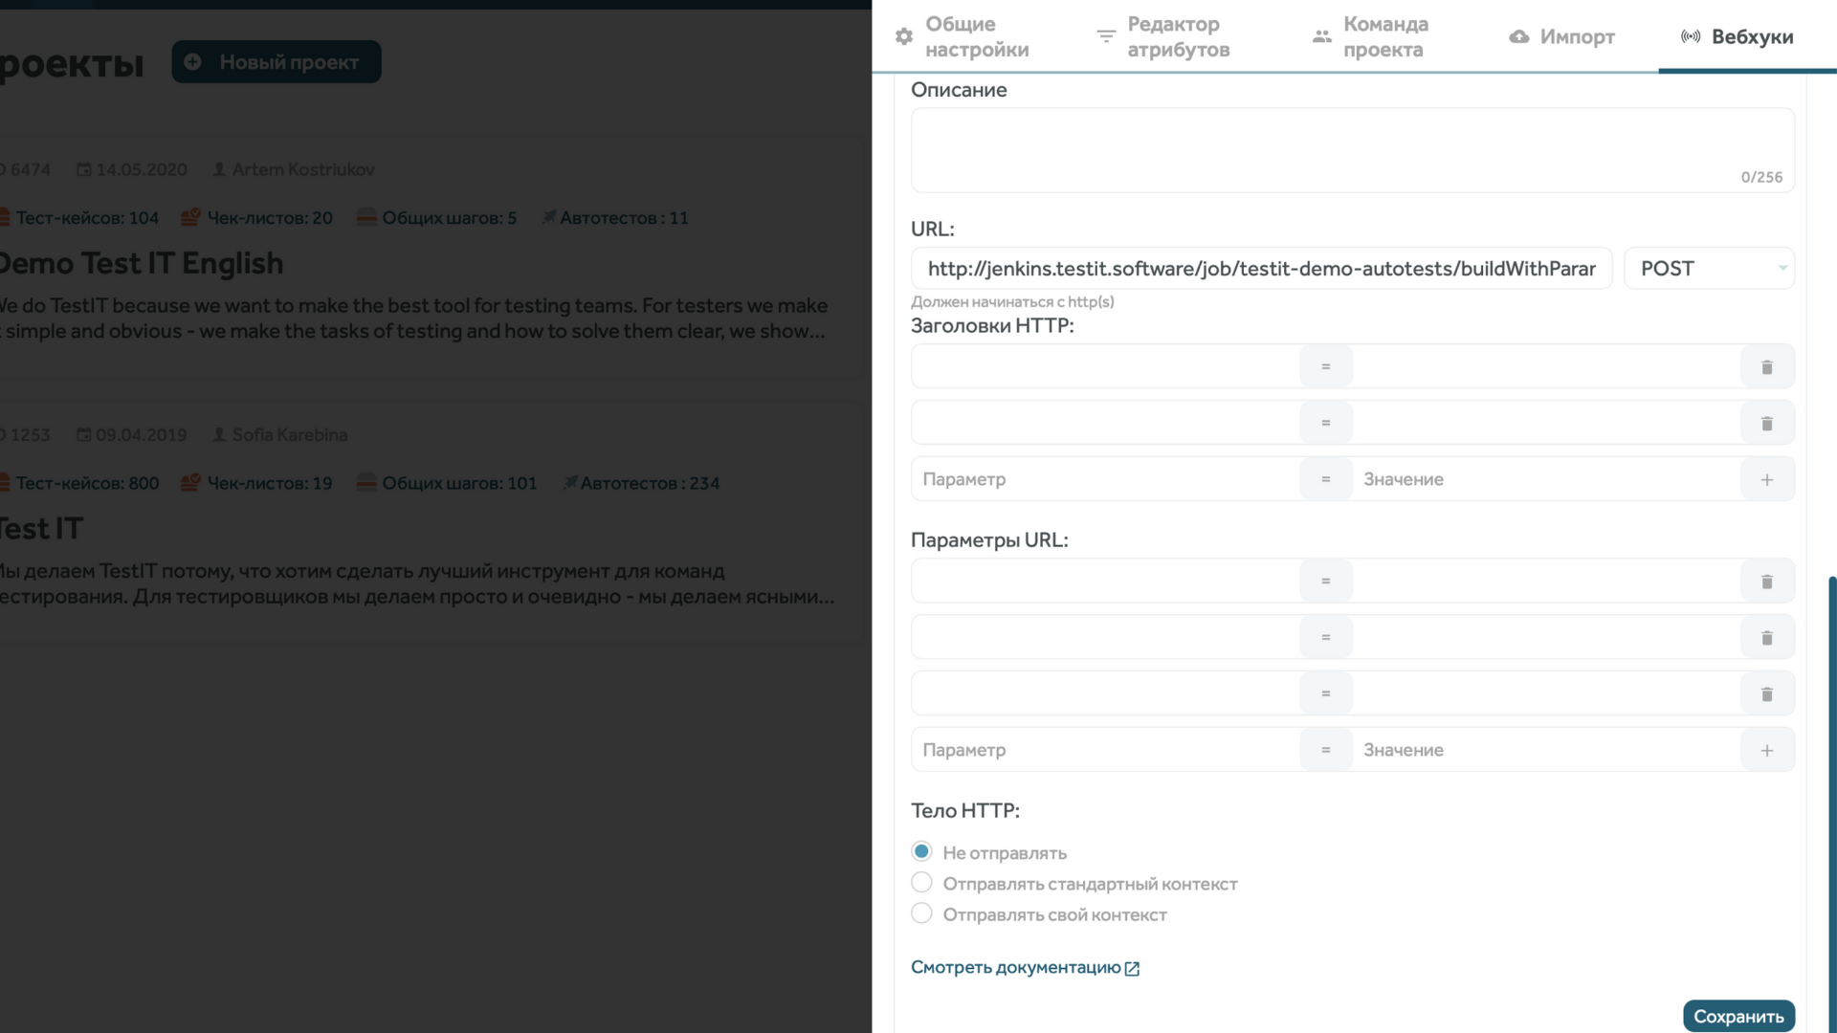Screen dimensions: 1837x1033
Task: Switch to Редактор атрибутов tab
Action: coord(1162,36)
